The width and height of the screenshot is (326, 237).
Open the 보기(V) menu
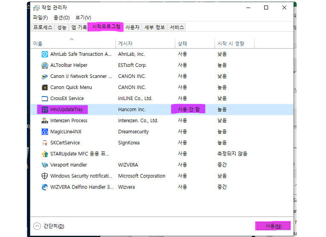tap(83, 17)
